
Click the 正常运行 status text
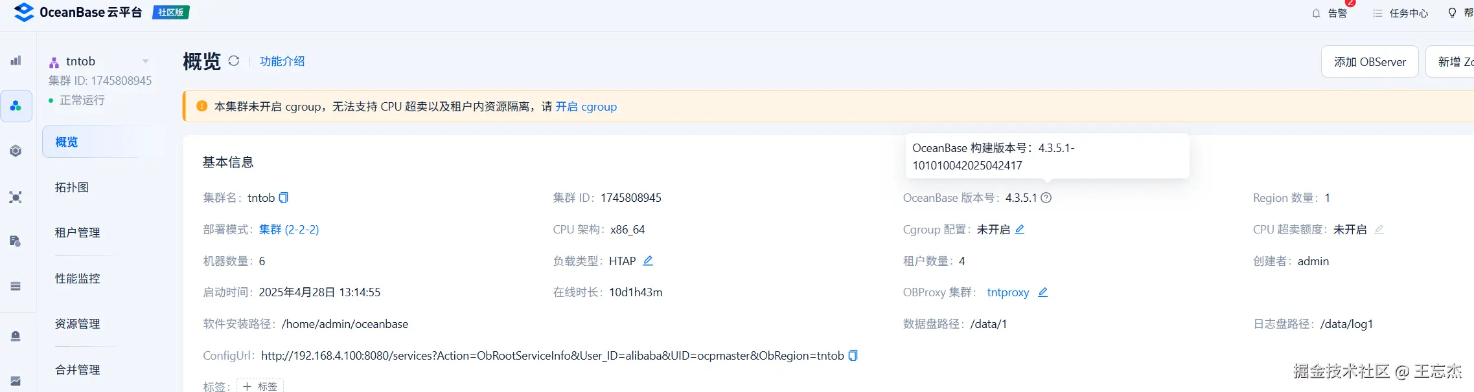click(x=82, y=100)
